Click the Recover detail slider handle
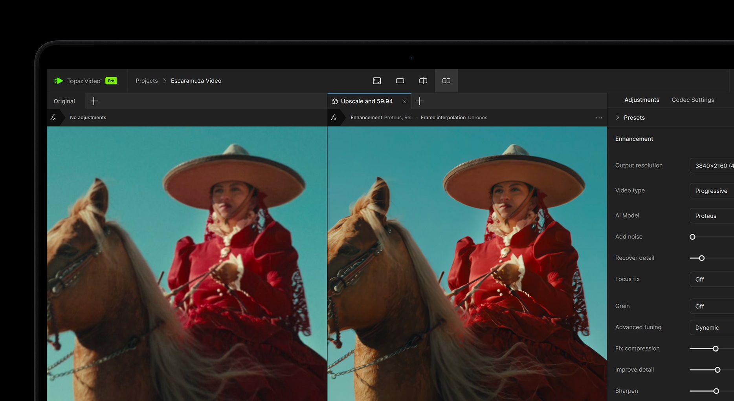 (x=702, y=258)
